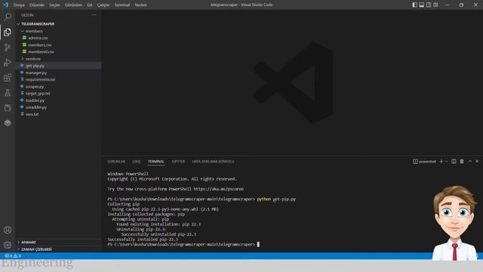Maximize the panel with up chevron
483x272 pixels.
click(470, 161)
